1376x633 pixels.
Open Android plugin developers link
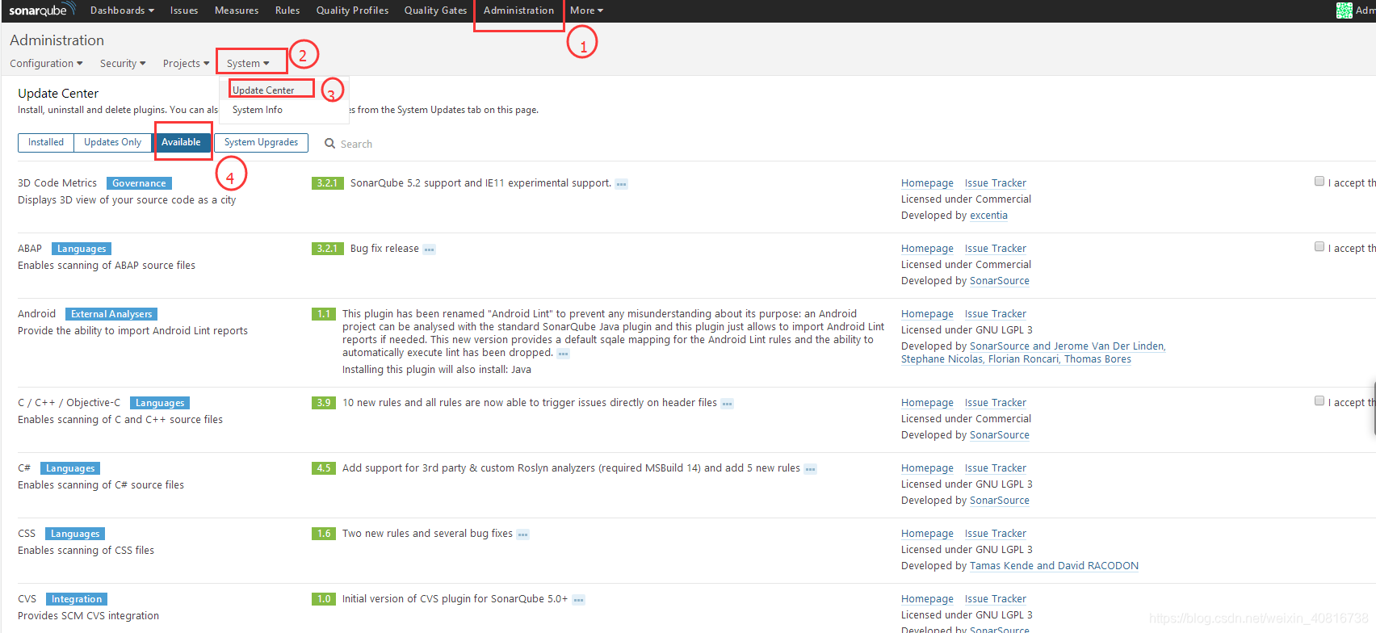(x=1034, y=353)
